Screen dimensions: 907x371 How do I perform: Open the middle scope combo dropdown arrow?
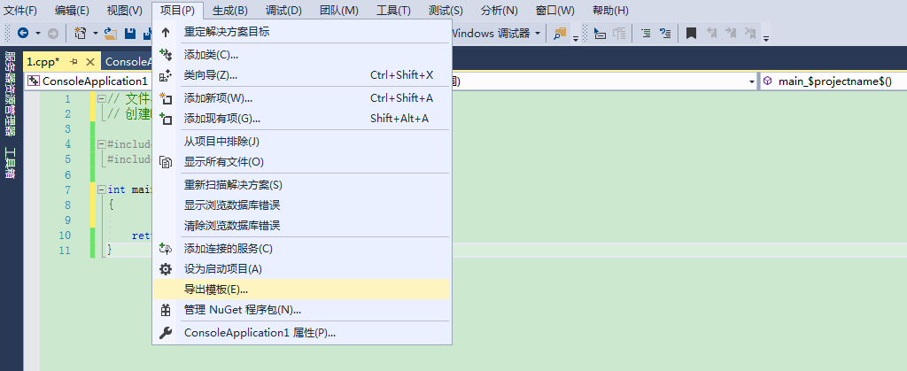tap(753, 81)
